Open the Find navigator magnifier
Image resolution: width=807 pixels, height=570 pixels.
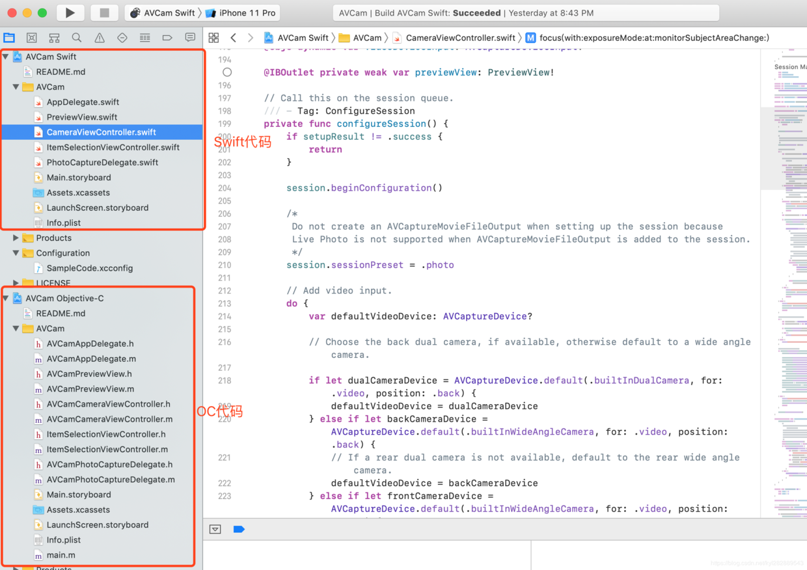[77, 38]
